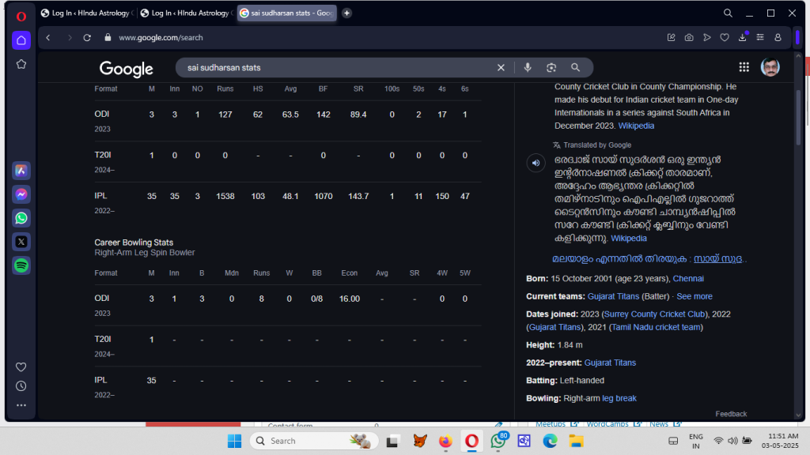Open Opera downloads icon
The height and width of the screenshot is (455, 810).
742,38
